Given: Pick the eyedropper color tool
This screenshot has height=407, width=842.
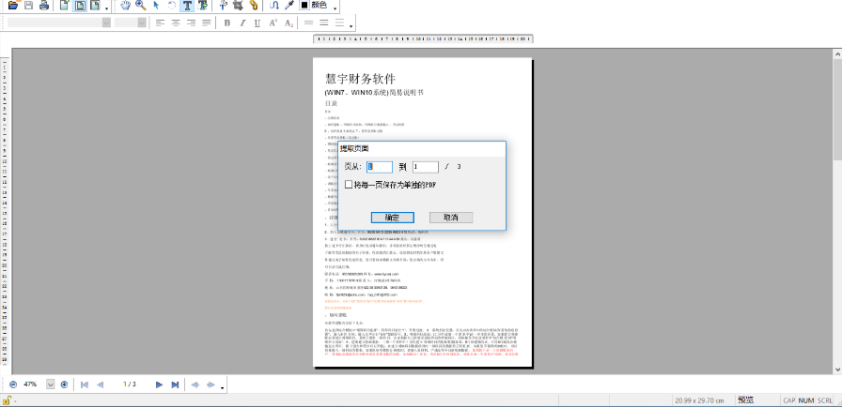Looking at the screenshot, I should pos(289,6).
